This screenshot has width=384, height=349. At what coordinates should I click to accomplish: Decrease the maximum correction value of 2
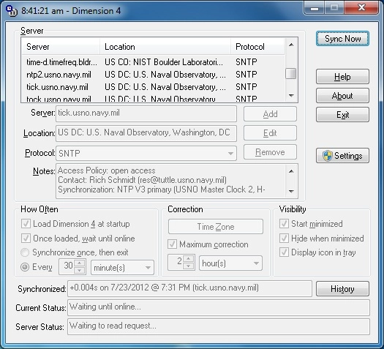coord(188,266)
